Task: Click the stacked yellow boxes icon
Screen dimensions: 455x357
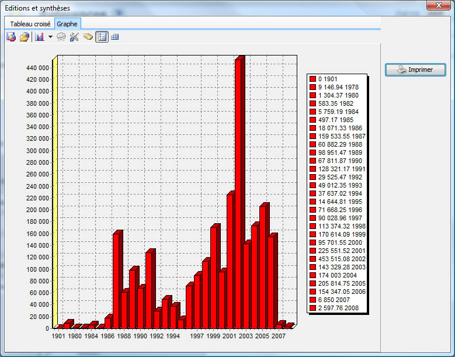Action: (x=88, y=37)
